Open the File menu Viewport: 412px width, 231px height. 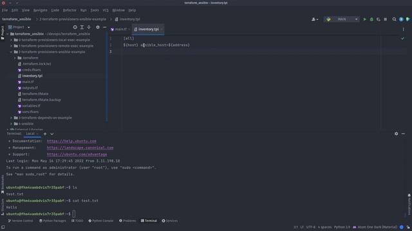[x=5, y=10]
